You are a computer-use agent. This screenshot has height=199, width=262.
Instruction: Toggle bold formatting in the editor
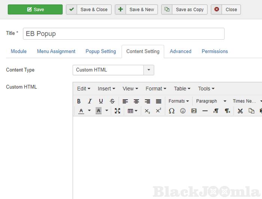tap(79, 101)
